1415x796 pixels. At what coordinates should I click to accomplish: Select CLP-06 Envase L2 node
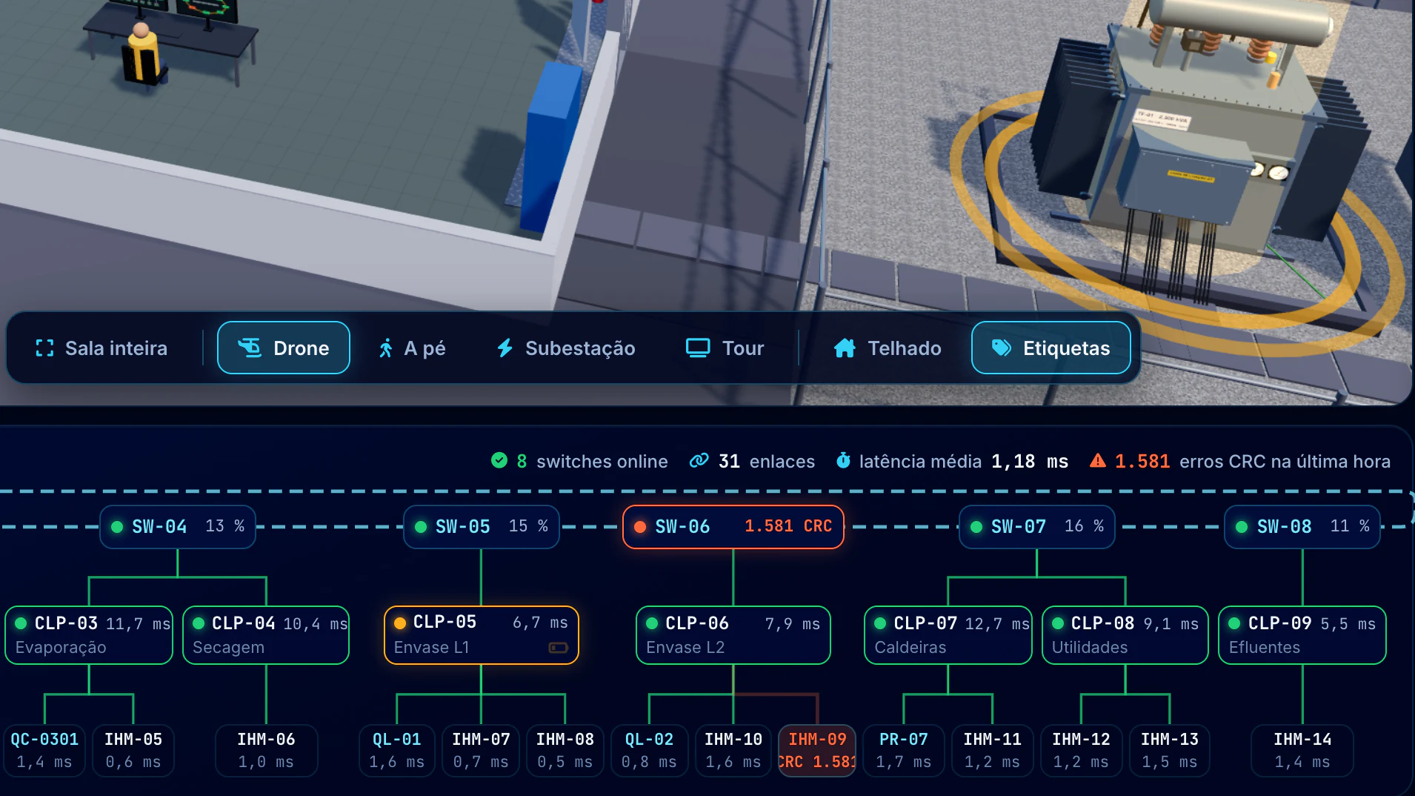coord(733,635)
